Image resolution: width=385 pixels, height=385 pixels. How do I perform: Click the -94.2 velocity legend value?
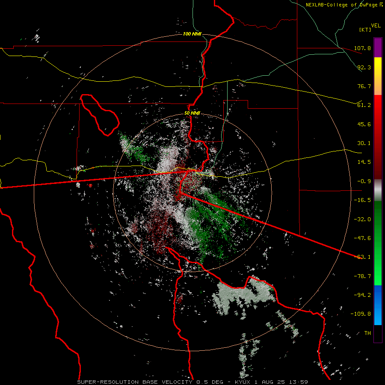[x=362, y=295]
